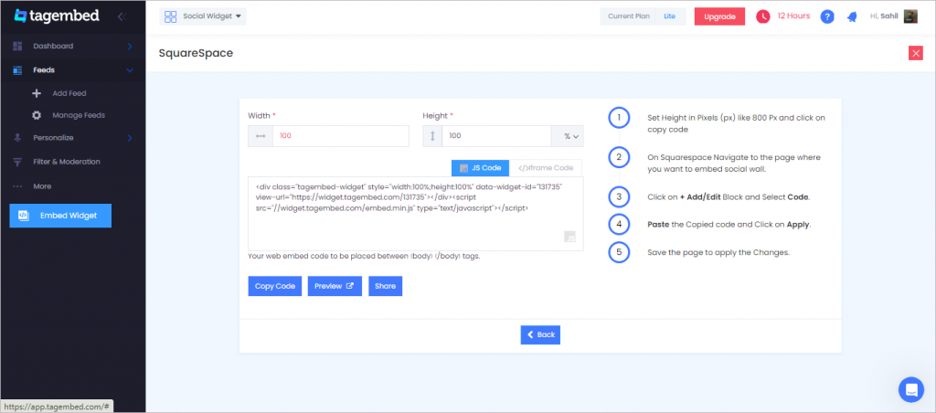Viewport: 936px width, 413px height.
Task: Click the Back button
Action: pyautogui.click(x=540, y=334)
